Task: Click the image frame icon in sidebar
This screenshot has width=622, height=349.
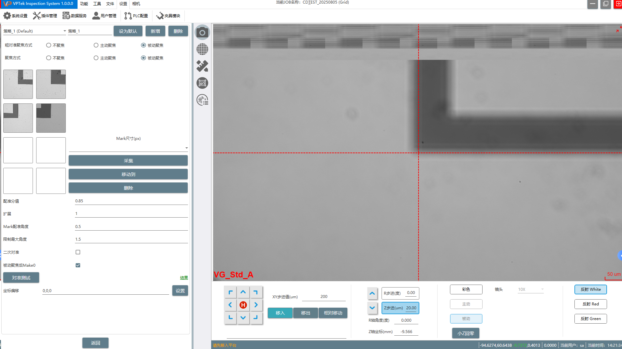Action: coord(202,83)
